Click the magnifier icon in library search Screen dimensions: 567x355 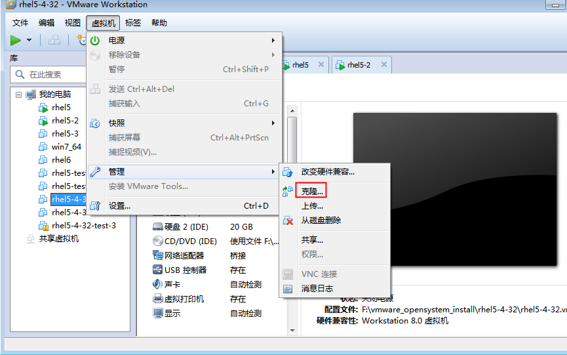tap(20, 75)
